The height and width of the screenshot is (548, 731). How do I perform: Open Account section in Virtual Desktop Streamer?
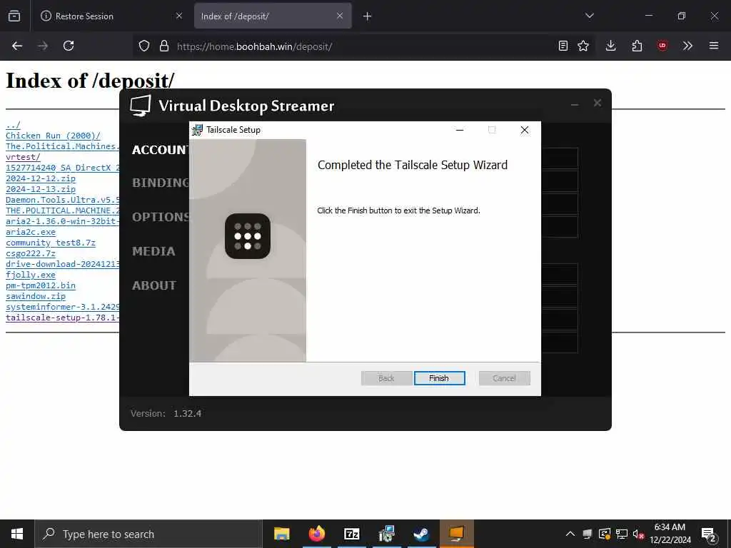(161, 150)
